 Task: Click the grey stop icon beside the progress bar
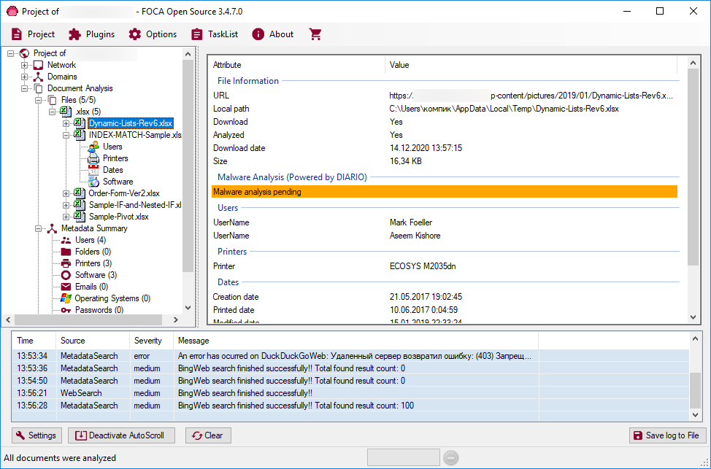coord(450,457)
